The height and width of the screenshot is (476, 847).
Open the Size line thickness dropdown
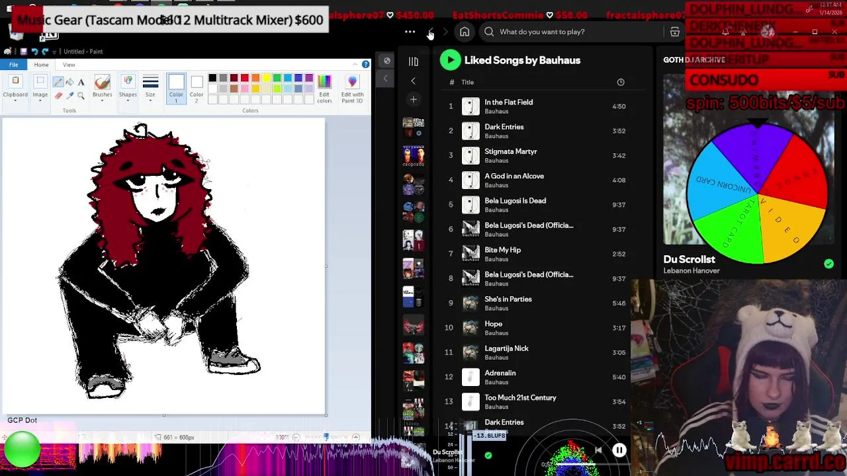(x=150, y=89)
